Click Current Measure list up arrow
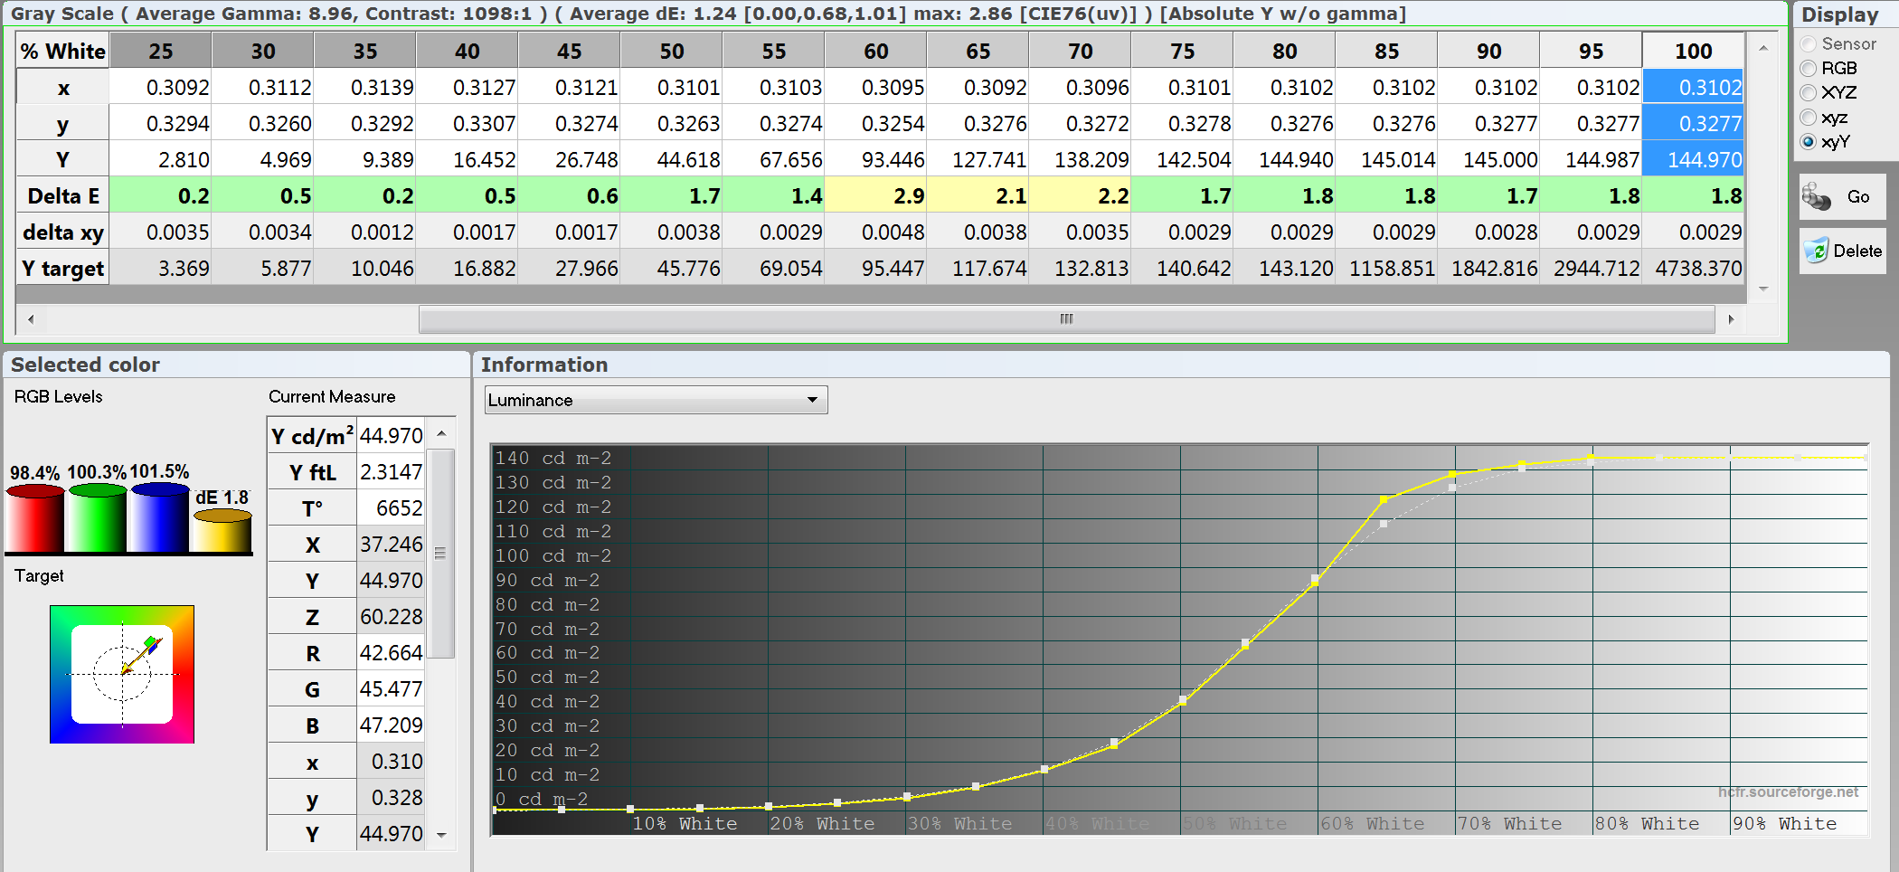This screenshot has width=1899, height=872. coord(441,433)
